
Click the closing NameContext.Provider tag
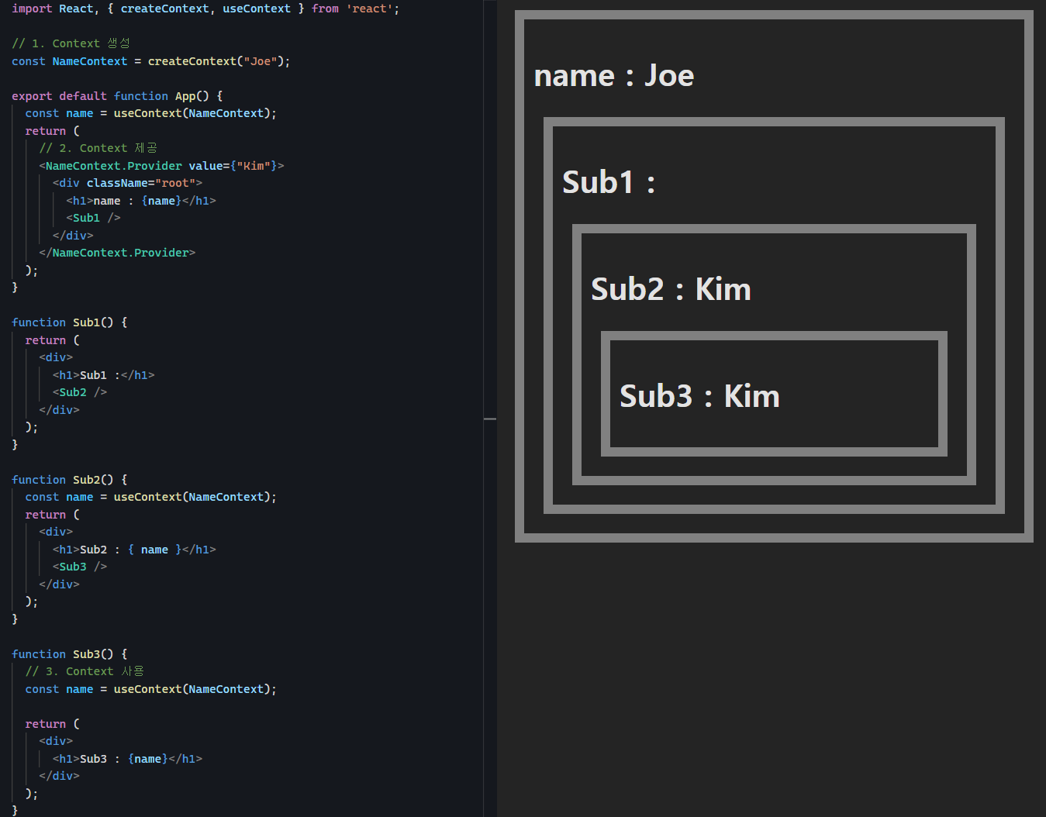click(x=117, y=253)
